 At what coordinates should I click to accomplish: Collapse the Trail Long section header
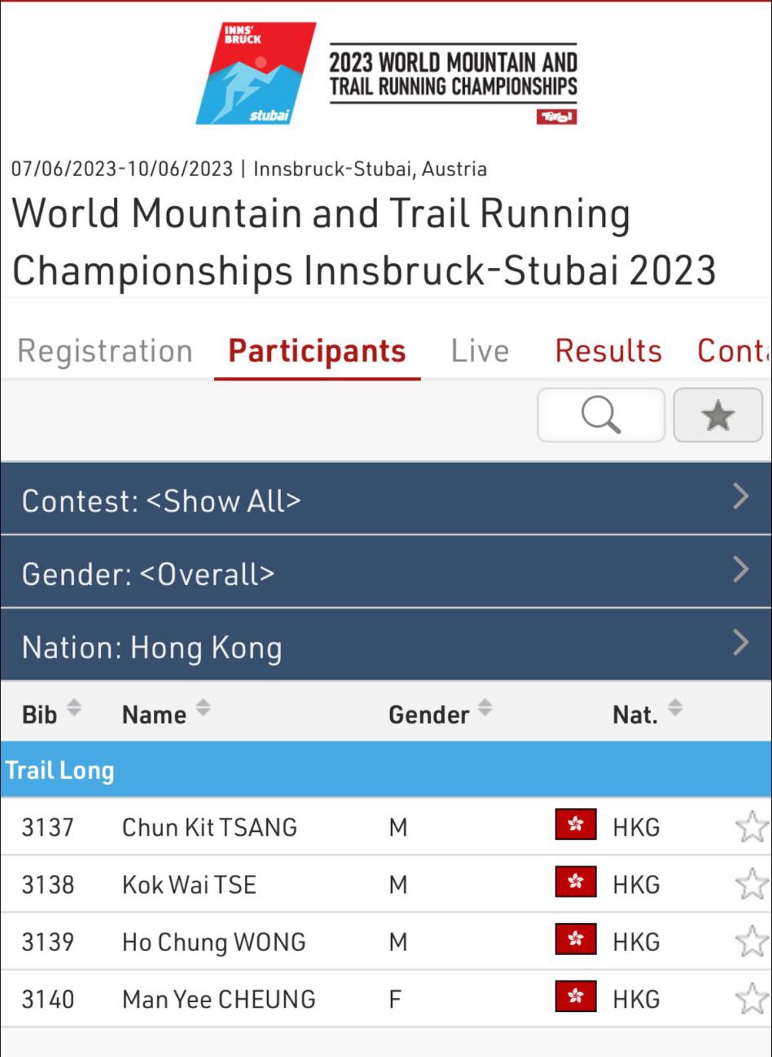[x=386, y=770]
